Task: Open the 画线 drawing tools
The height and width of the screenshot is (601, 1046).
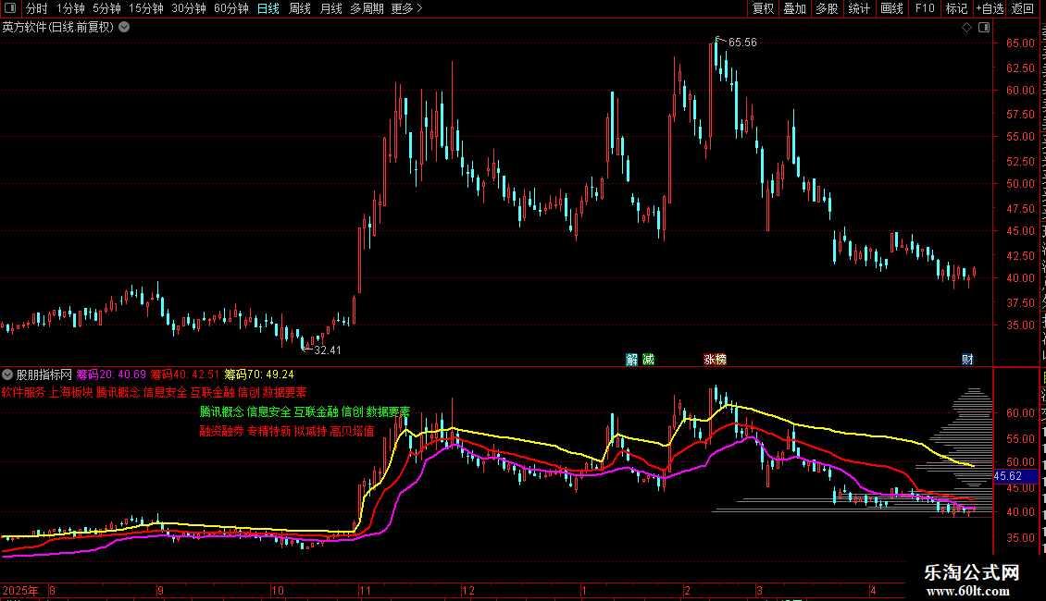Action: pyautogui.click(x=892, y=8)
